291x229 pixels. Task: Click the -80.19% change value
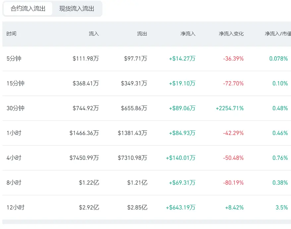point(233,183)
